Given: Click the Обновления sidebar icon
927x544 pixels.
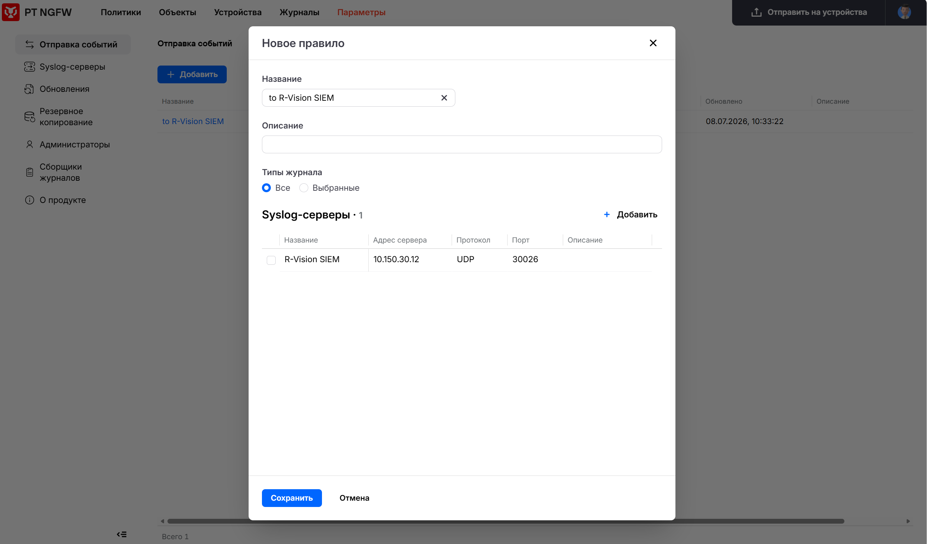Looking at the screenshot, I should click(29, 89).
